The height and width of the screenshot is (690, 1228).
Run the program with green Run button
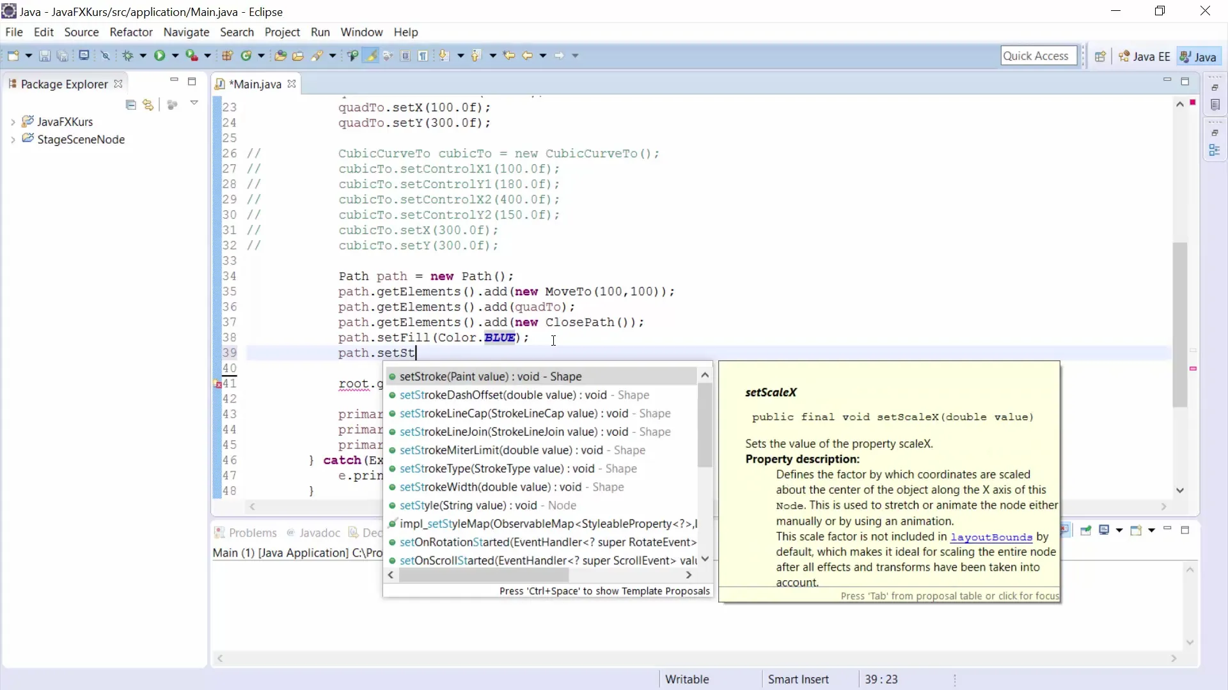point(159,56)
